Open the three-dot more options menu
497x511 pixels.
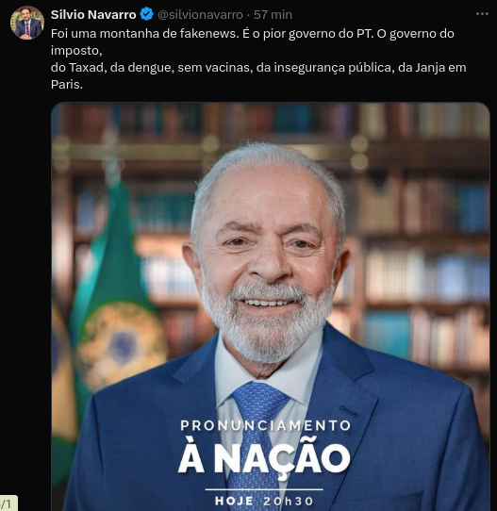[x=482, y=14]
